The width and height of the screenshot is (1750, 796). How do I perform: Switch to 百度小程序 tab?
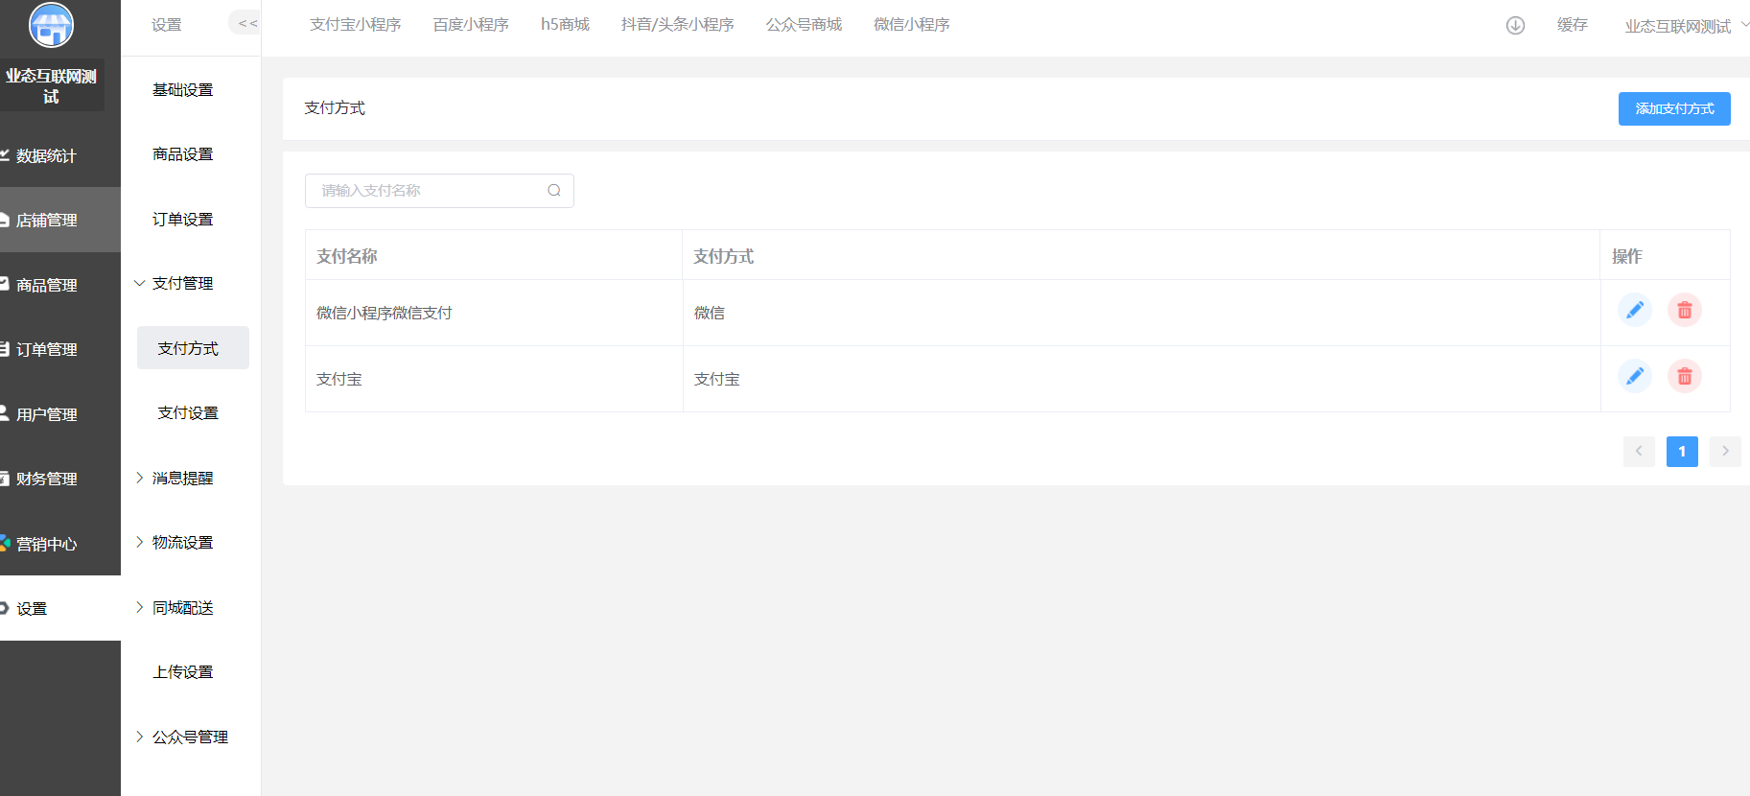470,24
